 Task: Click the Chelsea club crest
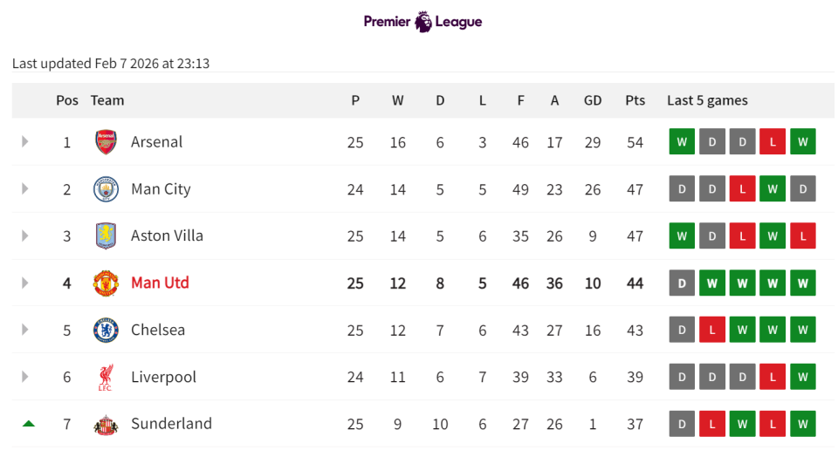pyautogui.click(x=106, y=330)
